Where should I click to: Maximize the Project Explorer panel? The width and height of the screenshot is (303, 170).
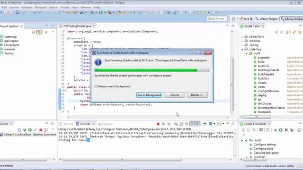click(52, 26)
